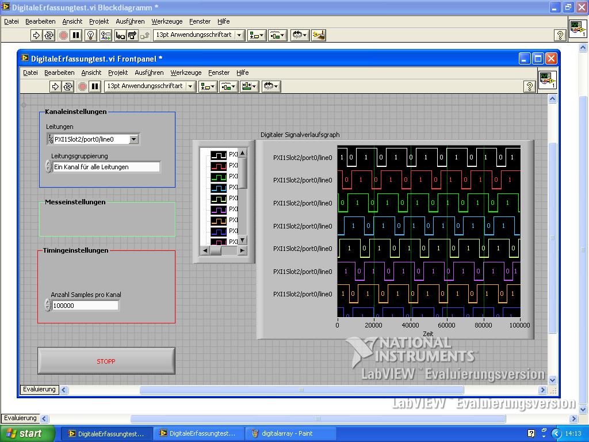Click Step Into icon in Blockdiagramm toolbar
This screenshot has height=442, width=589.
point(120,35)
